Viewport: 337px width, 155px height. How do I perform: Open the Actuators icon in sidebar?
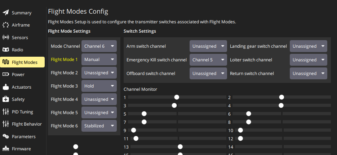point(6,87)
